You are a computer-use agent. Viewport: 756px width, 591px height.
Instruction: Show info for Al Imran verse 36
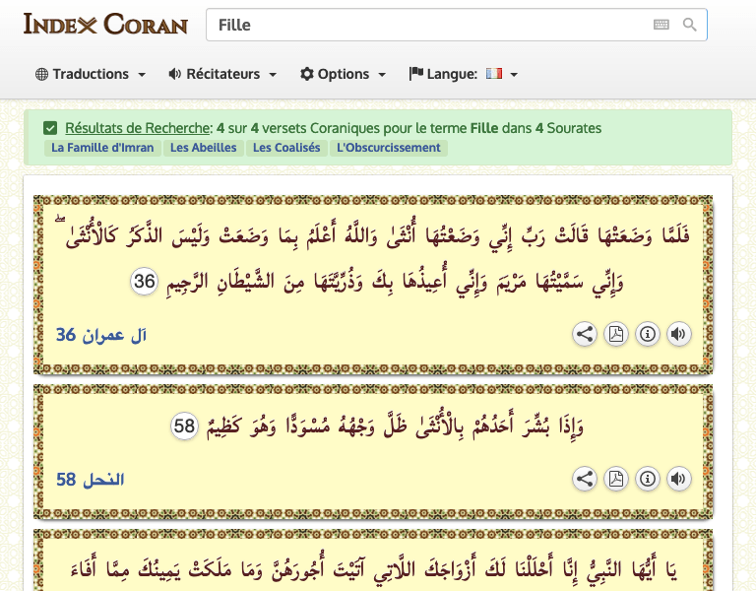pos(647,334)
